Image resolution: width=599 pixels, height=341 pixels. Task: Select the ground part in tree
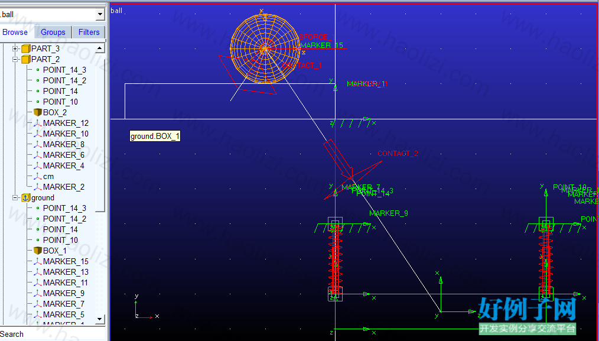point(43,197)
